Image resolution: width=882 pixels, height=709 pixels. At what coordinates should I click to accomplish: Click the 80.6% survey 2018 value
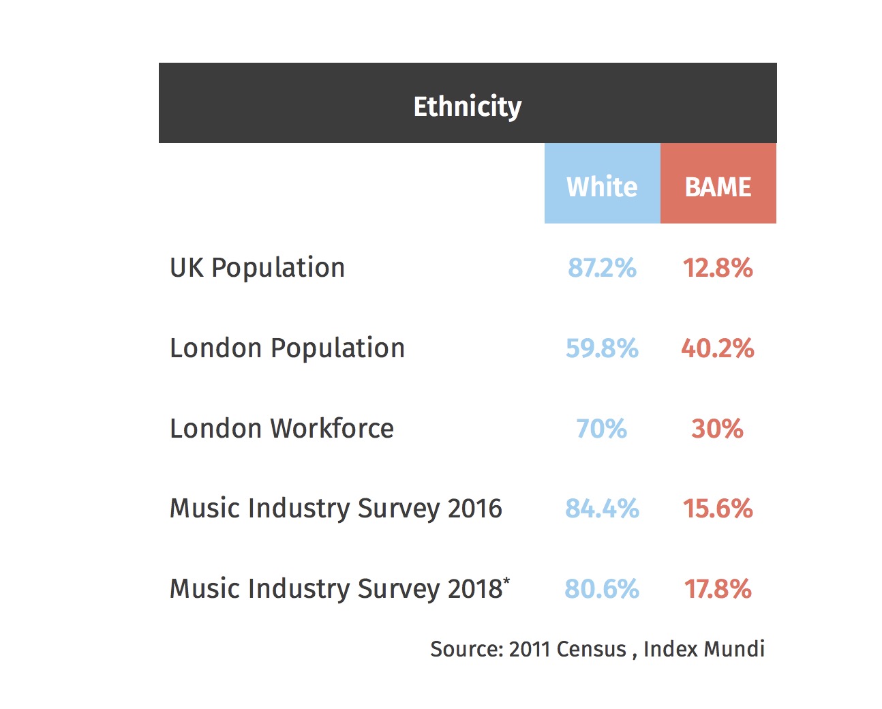[x=602, y=589]
